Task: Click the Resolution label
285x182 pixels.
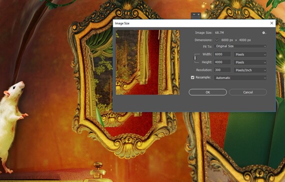Action: (x=204, y=70)
